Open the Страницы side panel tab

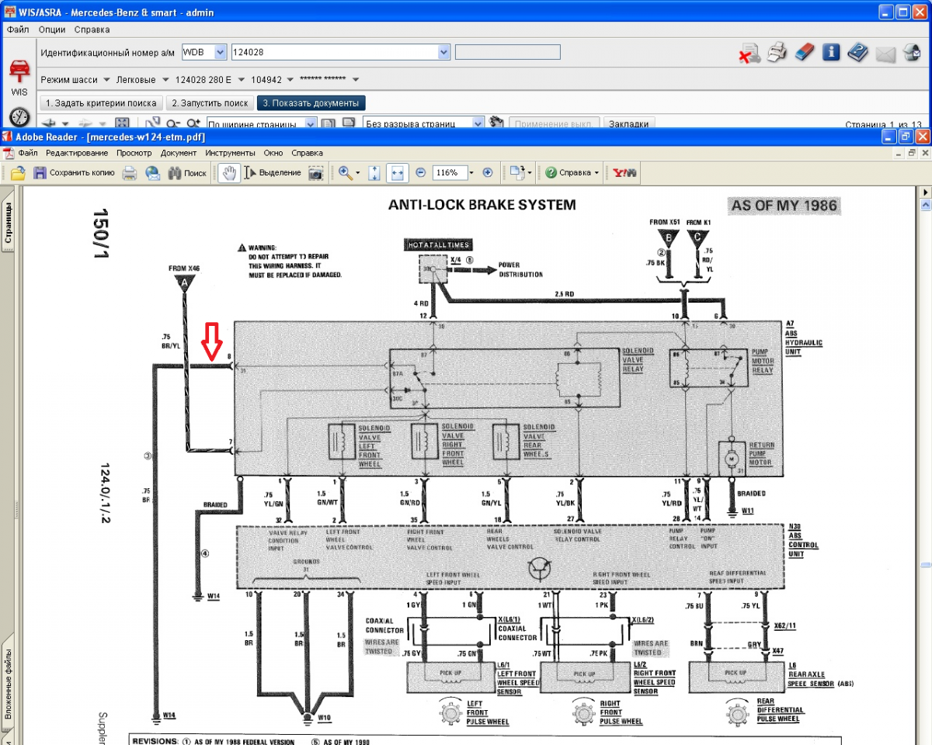pos(9,223)
